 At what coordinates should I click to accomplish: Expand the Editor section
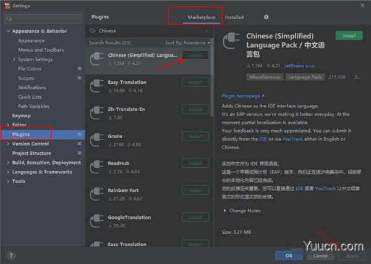pos(8,125)
